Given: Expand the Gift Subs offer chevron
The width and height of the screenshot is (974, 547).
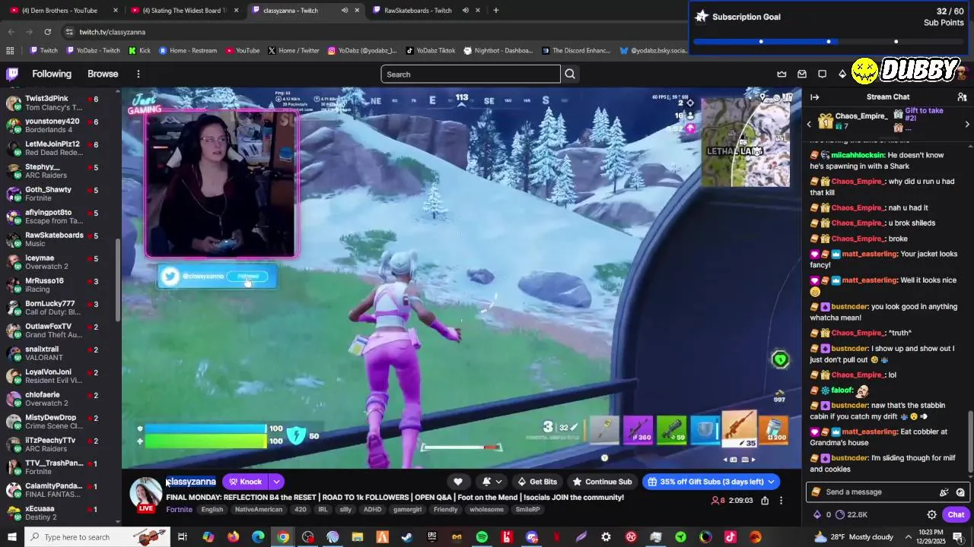Looking at the screenshot, I should (771, 482).
